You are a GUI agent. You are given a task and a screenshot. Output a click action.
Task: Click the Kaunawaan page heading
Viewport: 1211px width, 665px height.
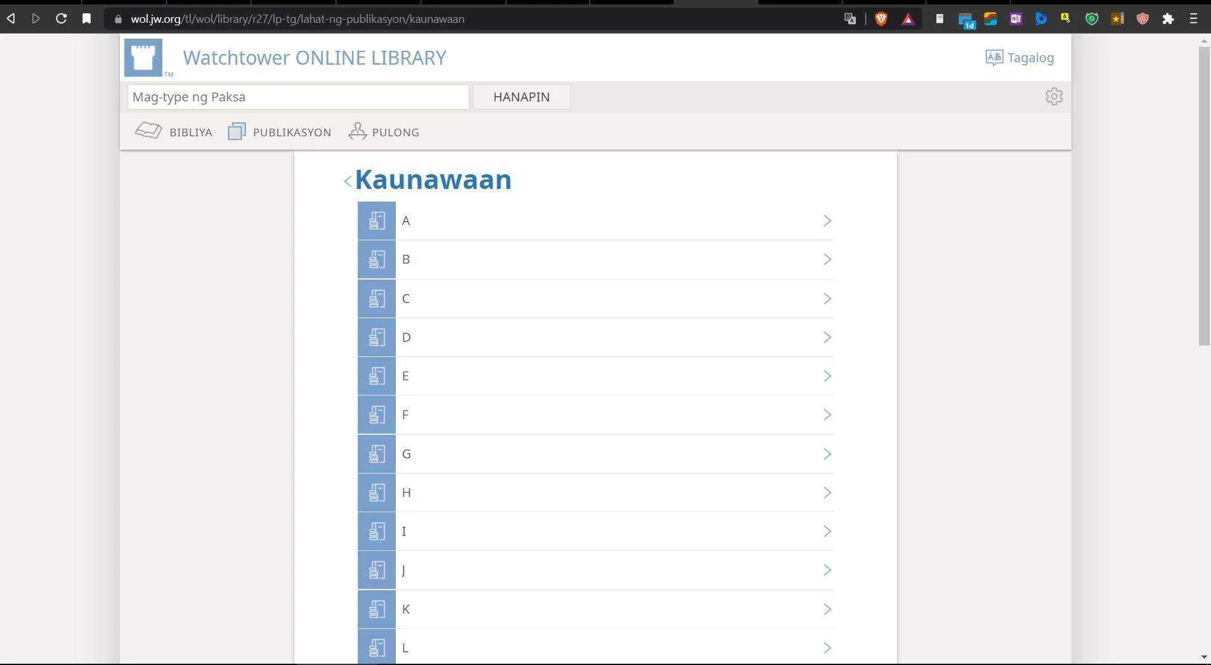[x=433, y=180]
